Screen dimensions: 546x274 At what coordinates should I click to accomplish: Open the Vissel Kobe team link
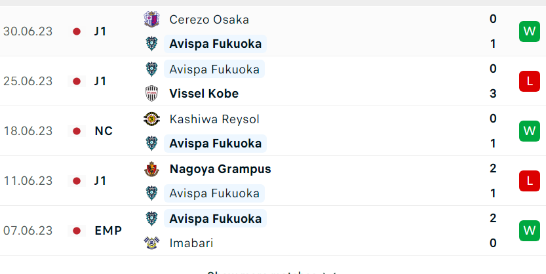point(204,94)
